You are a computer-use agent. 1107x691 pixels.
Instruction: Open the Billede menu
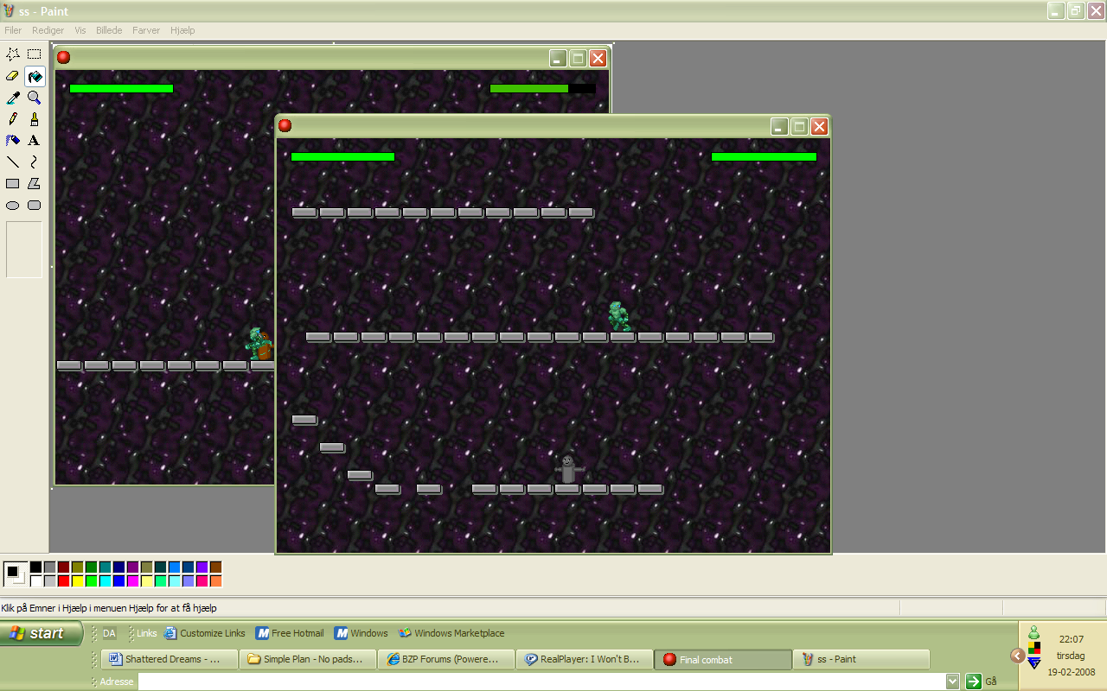109,30
